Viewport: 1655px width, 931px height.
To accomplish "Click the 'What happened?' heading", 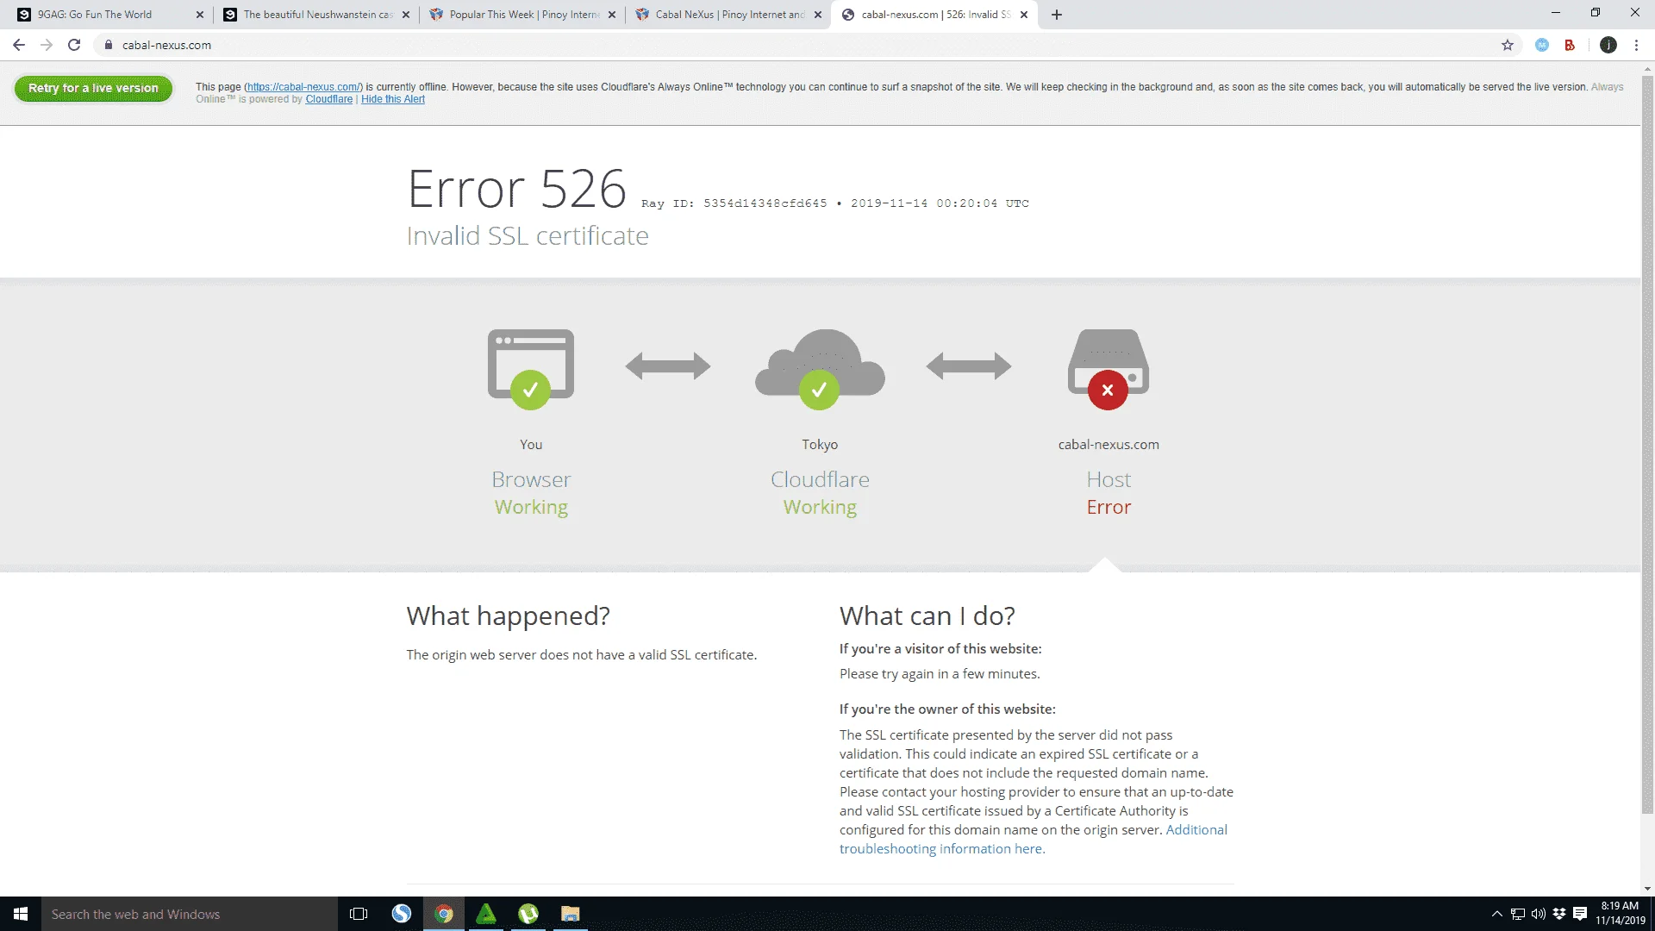I will (x=509, y=615).
